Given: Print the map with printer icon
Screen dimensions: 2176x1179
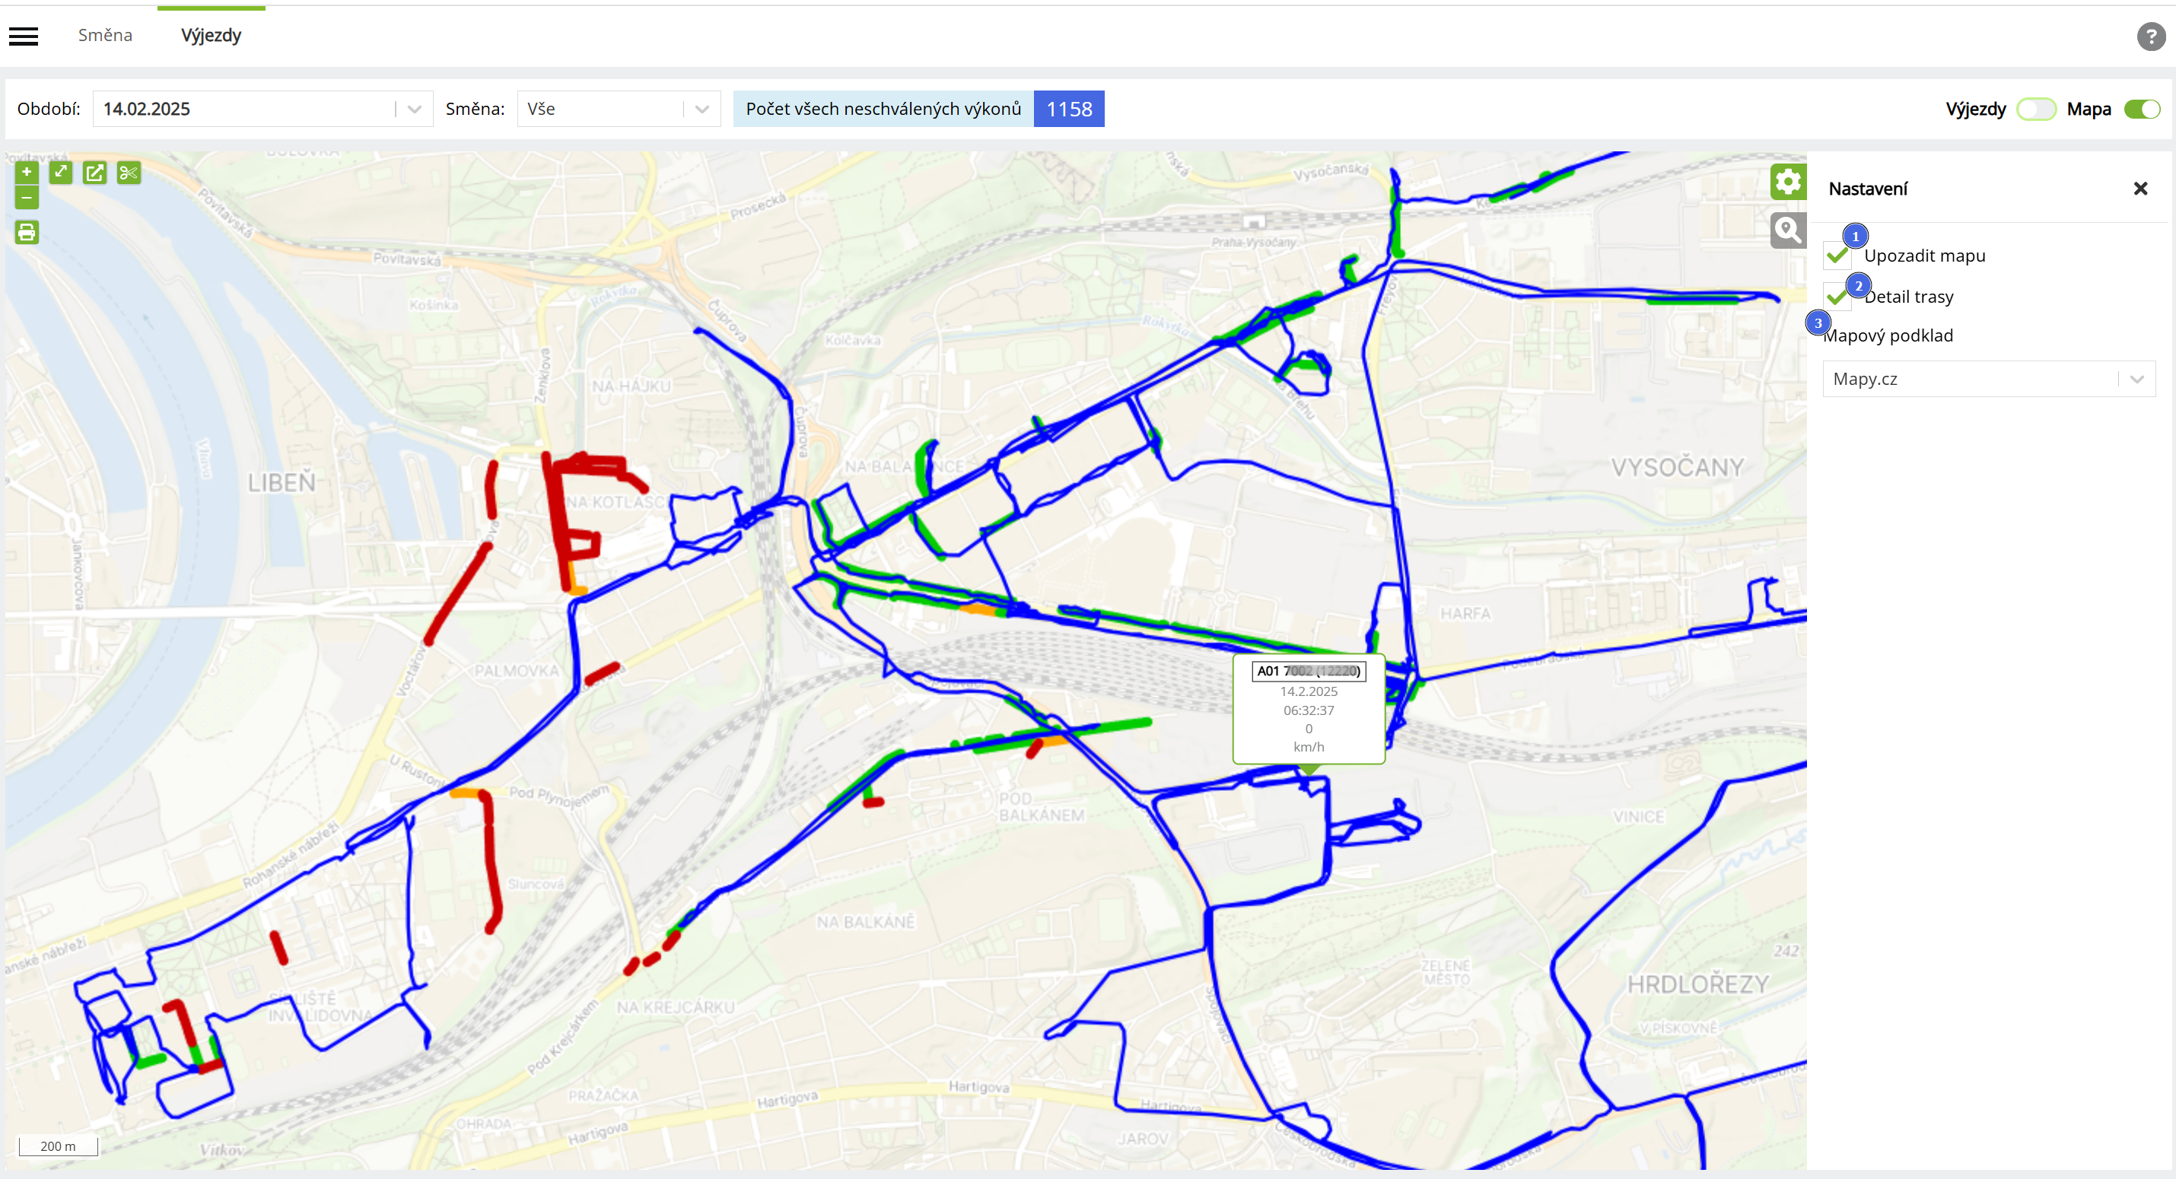Looking at the screenshot, I should (x=27, y=232).
